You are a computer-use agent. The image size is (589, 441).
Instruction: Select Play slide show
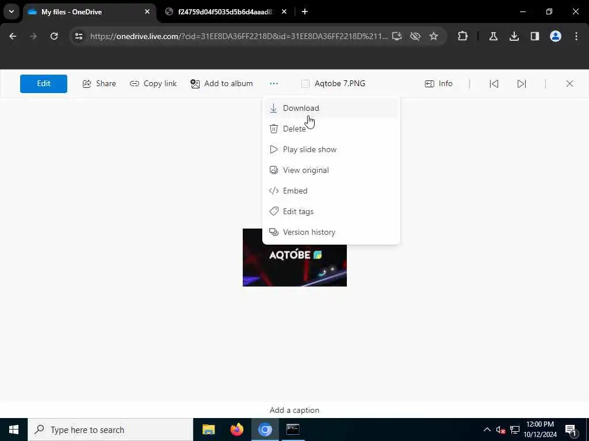[x=331, y=149]
